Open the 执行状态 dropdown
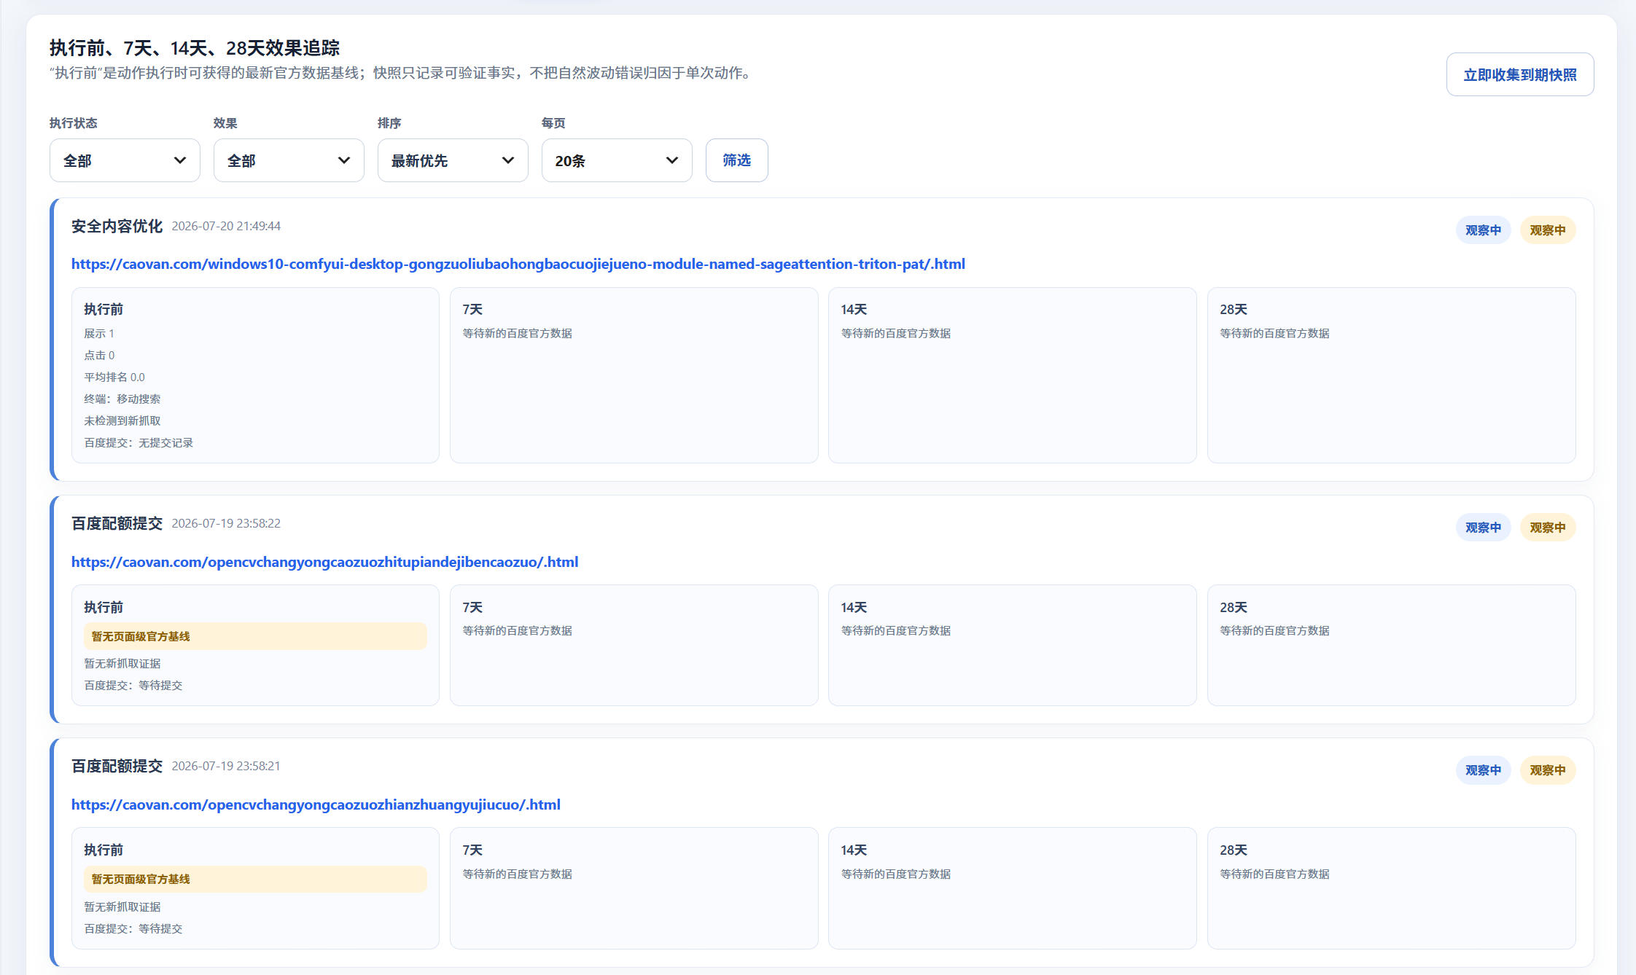Image resolution: width=1636 pixels, height=975 pixels. coord(125,160)
